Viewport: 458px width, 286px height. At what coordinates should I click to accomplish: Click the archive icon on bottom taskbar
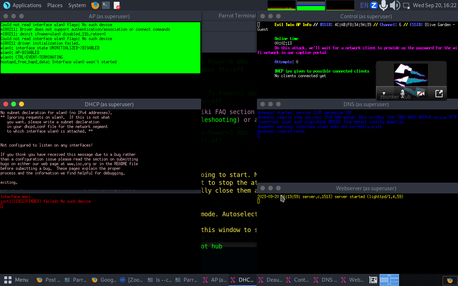coord(373,280)
